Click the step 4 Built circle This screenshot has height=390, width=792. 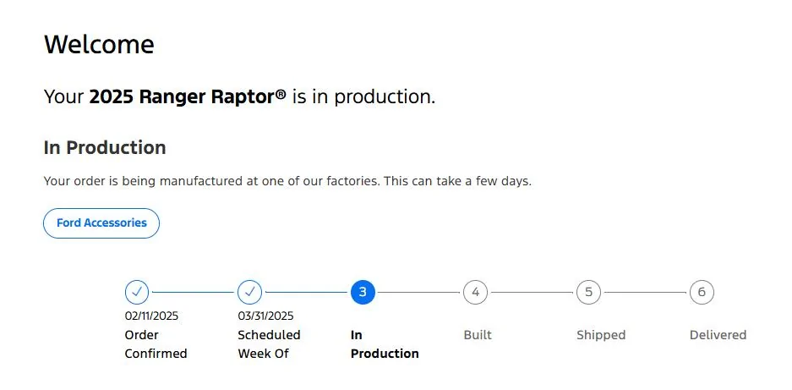click(475, 293)
